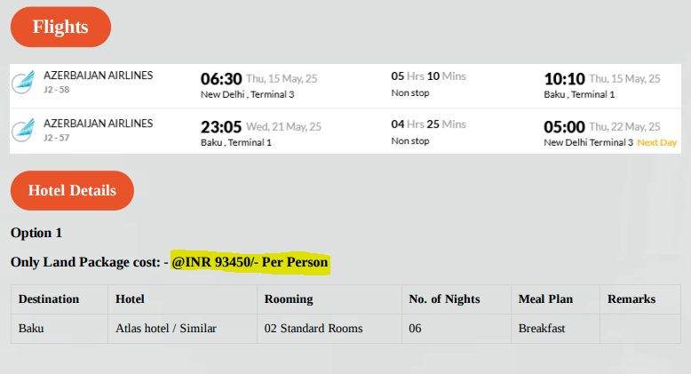
Task: Click the Hotel column header
Action: 130,299
